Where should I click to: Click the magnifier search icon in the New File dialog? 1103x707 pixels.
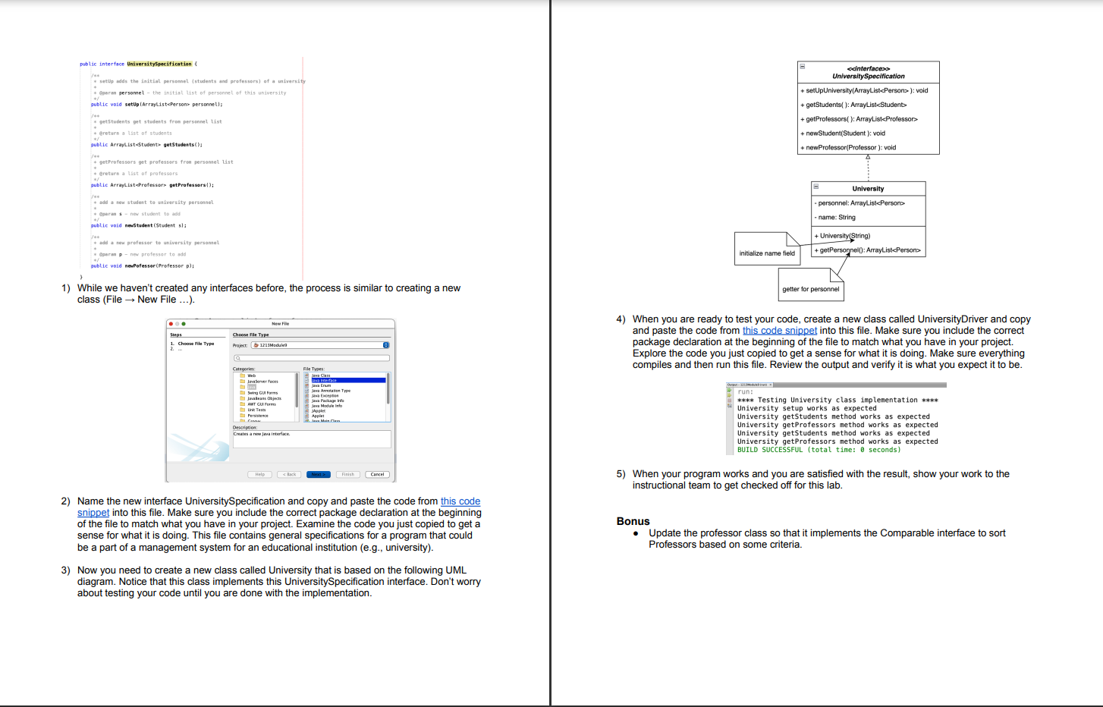[237, 358]
